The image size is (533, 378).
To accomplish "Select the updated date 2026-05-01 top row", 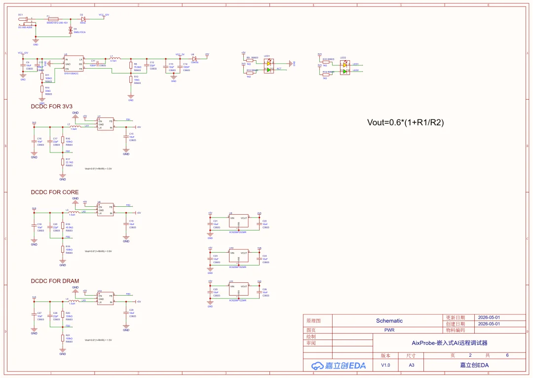I will pos(489,317).
